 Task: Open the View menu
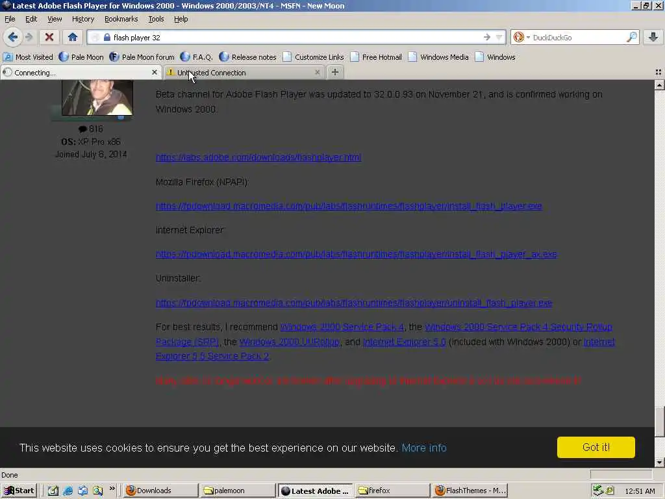pyautogui.click(x=55, y=19)
